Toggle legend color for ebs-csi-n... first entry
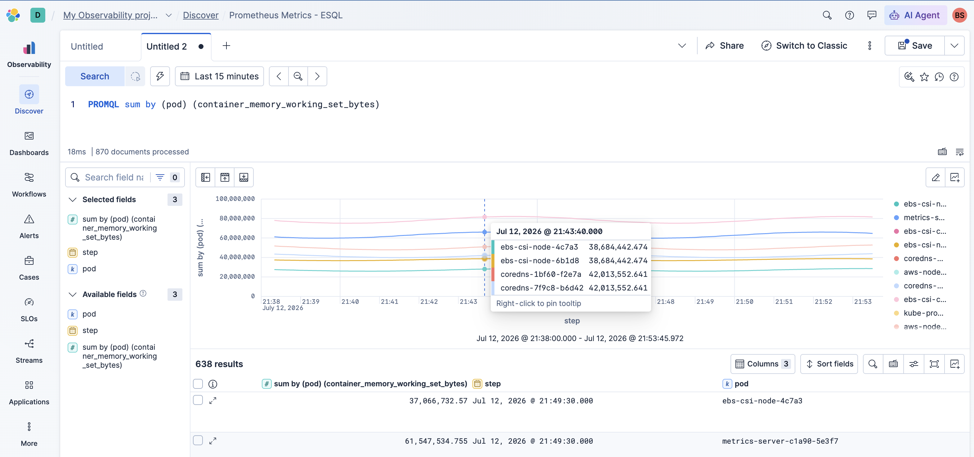Screen dimensions: 974x457 point(896,204)
